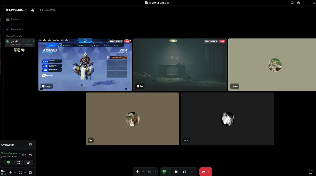This screenshot has height=176, width=316.
Task: Expand the Voice Channels category
Action: point(15,36)
